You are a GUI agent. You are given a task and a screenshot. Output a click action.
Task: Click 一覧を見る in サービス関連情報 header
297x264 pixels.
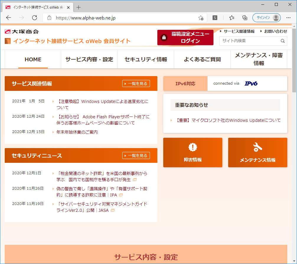(136, 83)
